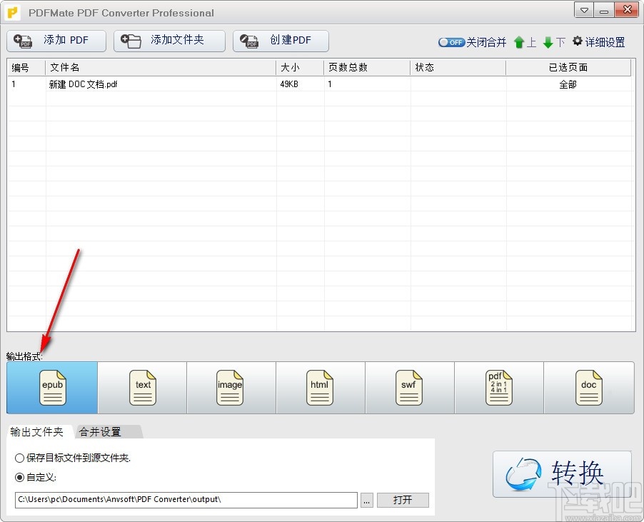Viewport: 644px width, 522px height.
Task: Choose 自定义 radio option
Action: point(35,477)
